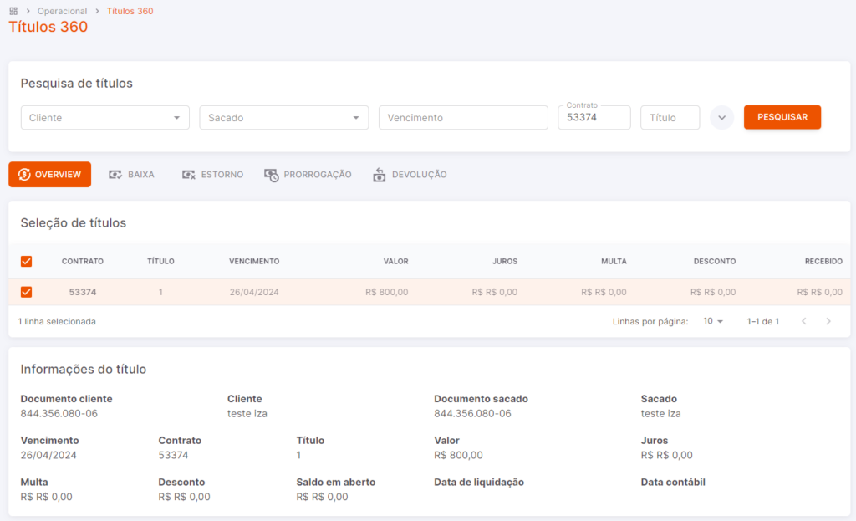Open the Cliente dropdown
The image size is (856, 521).
(105, 117)
